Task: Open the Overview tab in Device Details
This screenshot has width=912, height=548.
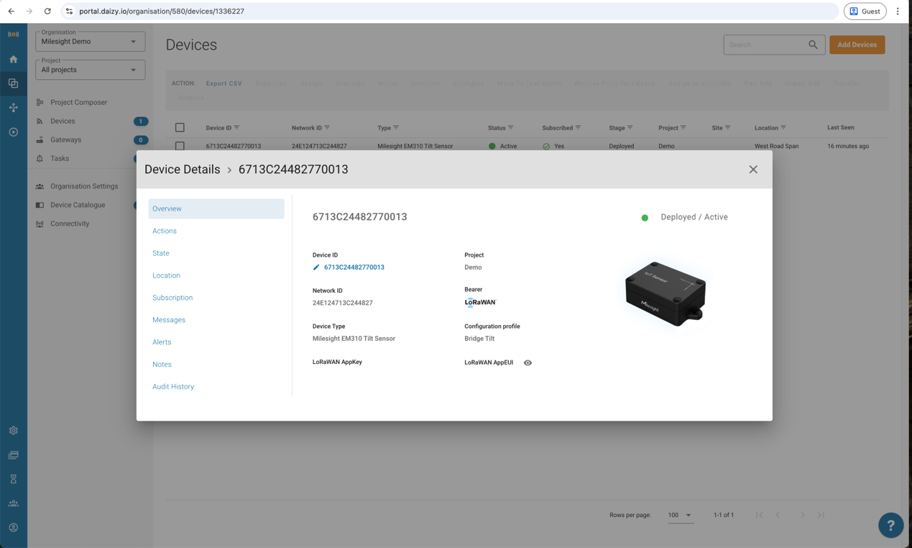Action: (x=216, y=209)
